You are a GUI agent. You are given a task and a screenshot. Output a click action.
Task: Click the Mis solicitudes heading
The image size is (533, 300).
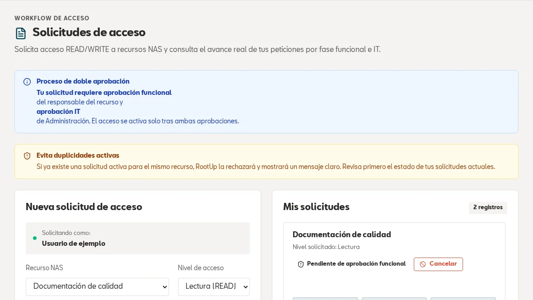(x=316, y=207)
